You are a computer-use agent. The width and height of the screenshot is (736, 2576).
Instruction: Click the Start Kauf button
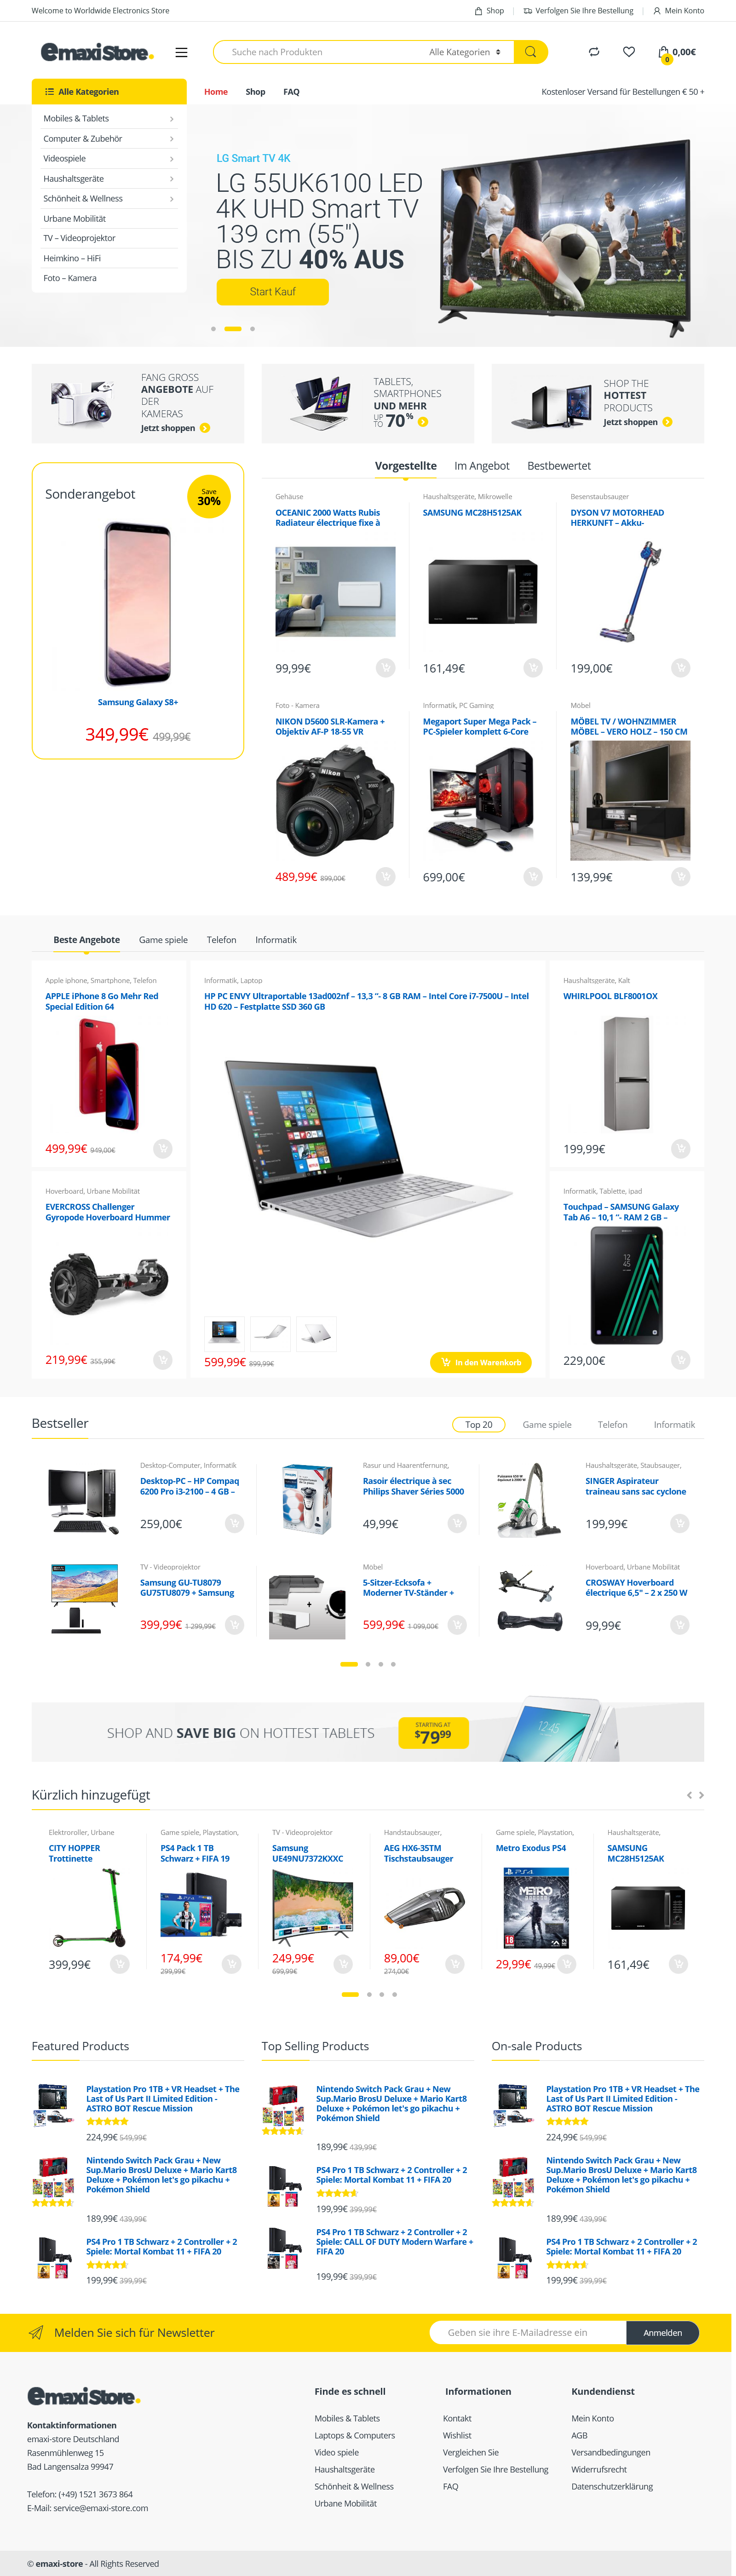coord(273,292)
